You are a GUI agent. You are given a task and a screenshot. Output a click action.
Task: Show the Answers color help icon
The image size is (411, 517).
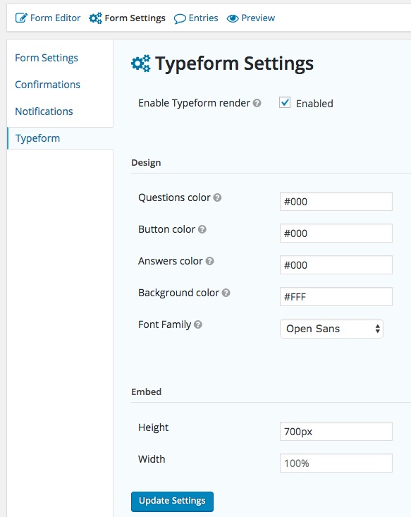[209, 261]
